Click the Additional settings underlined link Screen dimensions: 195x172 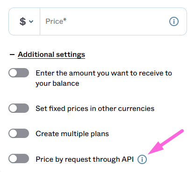pyautogui.click(x=51, y=55)
